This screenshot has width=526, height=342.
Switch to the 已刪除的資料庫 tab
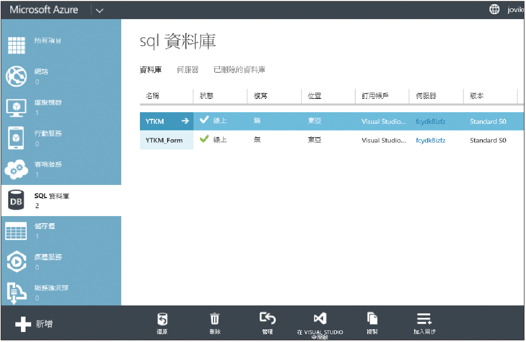[240, 70]
